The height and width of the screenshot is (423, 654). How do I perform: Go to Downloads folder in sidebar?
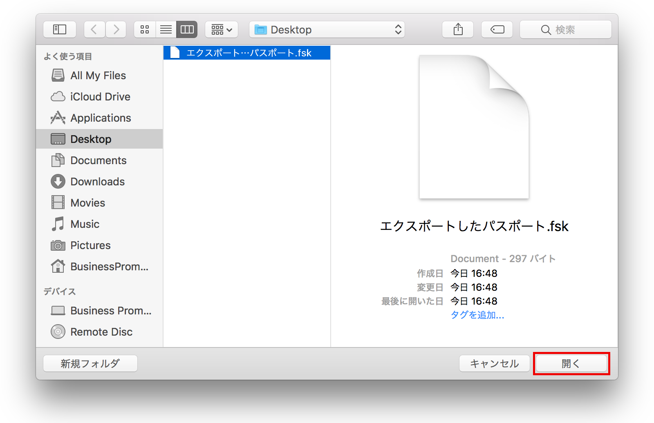97,182
